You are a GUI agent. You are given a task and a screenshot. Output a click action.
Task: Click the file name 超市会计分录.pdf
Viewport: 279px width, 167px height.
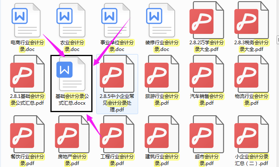207,160
